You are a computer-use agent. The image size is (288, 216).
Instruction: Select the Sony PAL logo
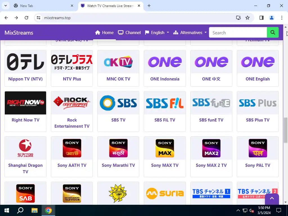tap(258, 148)
